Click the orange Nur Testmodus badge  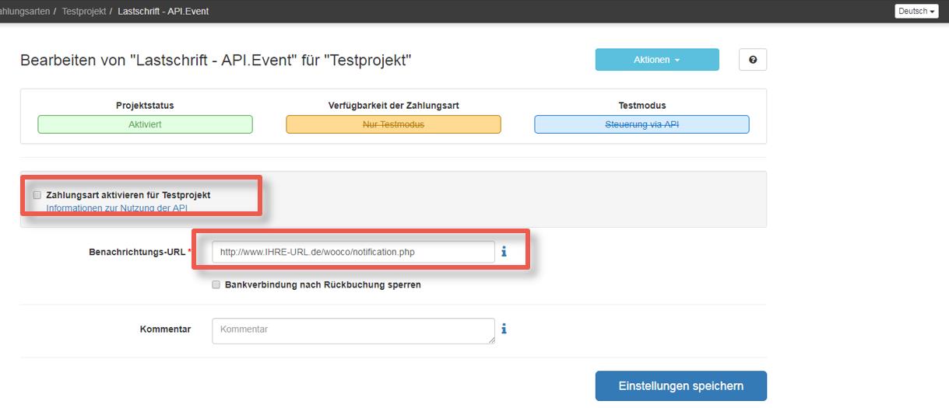pos(393,124)
